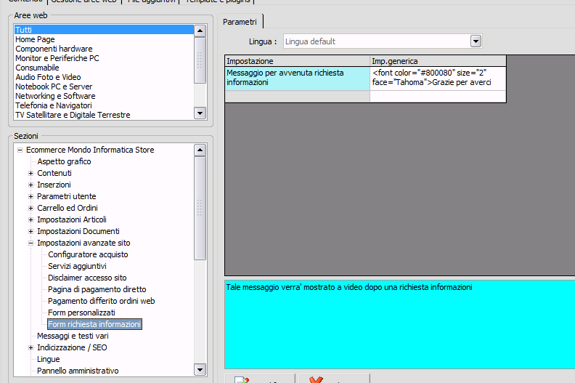Open Servizi aggiuntivi settings
Image resolution: width=575 pixels, height=383 pixels.
pyautogui.click(x=77, y=266)
